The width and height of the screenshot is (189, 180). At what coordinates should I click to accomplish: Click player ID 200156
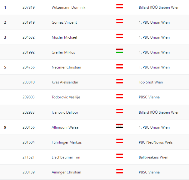[x=28, y=127]
